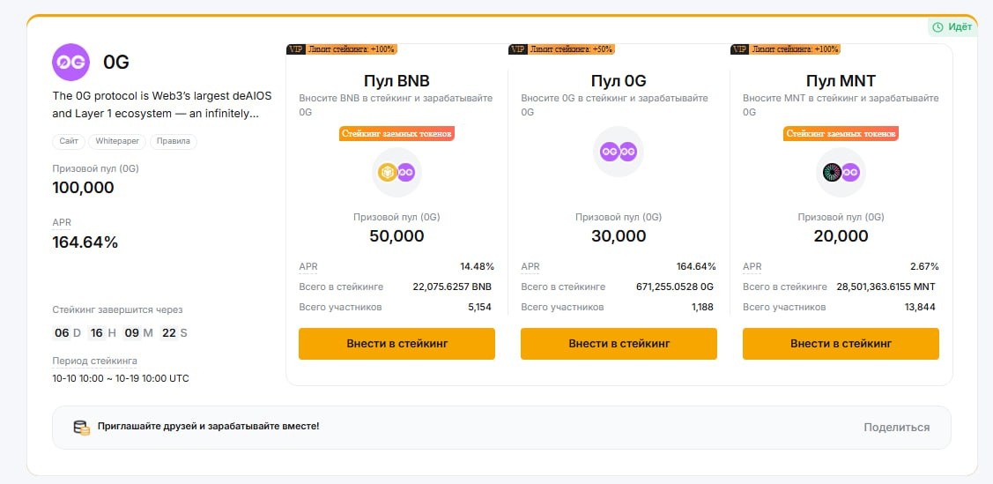
Task: Click Поделиться in the invite banner
Action: (896, 428)
